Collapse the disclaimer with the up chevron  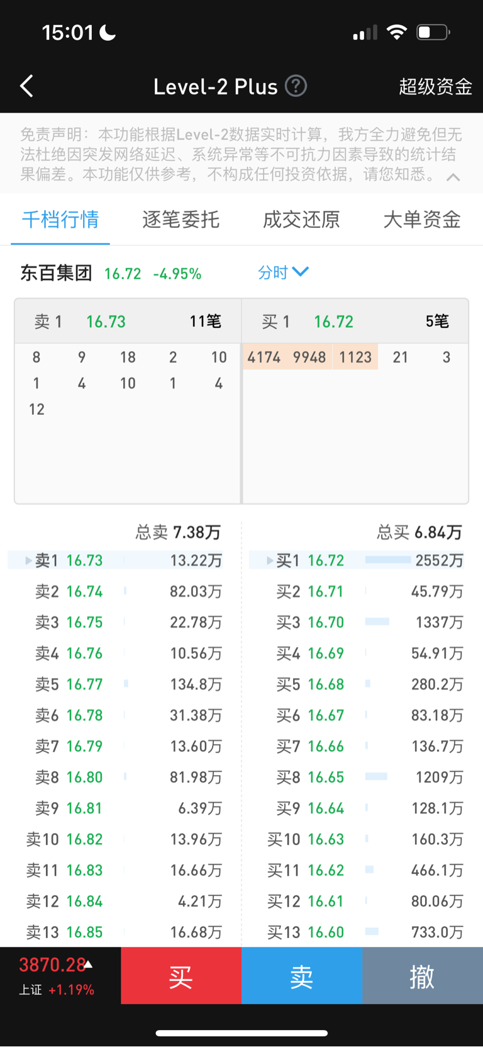pos(453,178)
